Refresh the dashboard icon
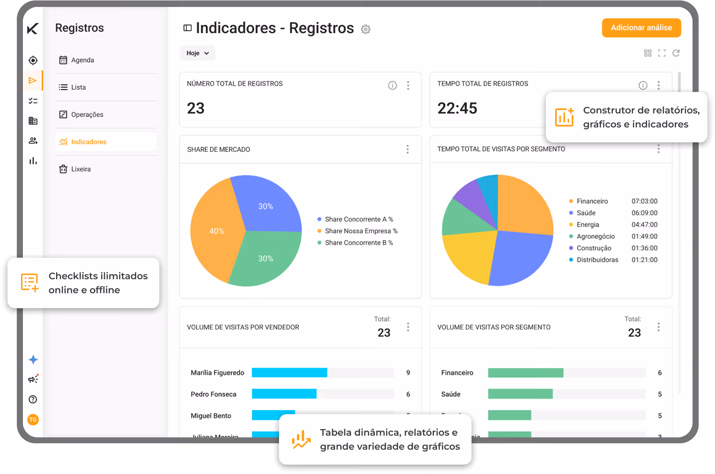Image resolution: width=715 pixels, height=474 pixels. tap(676, 53)
